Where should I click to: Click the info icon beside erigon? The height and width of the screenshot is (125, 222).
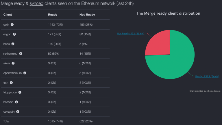click(x=14, y=34)
